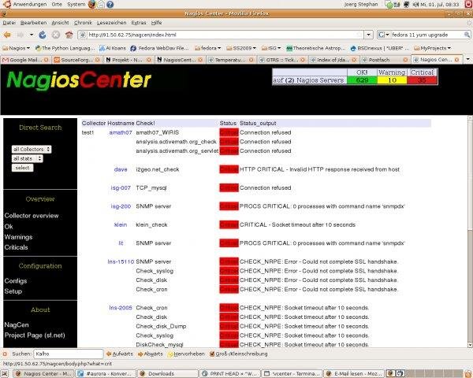Toggle Hervorheben highlight in find bar

(186, 354)
